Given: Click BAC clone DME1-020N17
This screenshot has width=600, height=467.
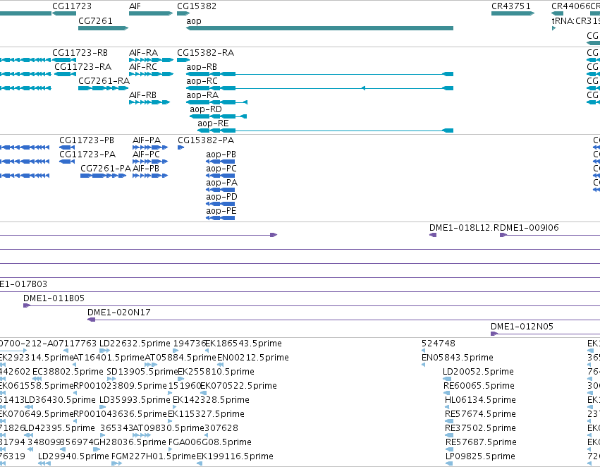Looking at the screenshot, I should pyautogui.click(x=343, y=320).
